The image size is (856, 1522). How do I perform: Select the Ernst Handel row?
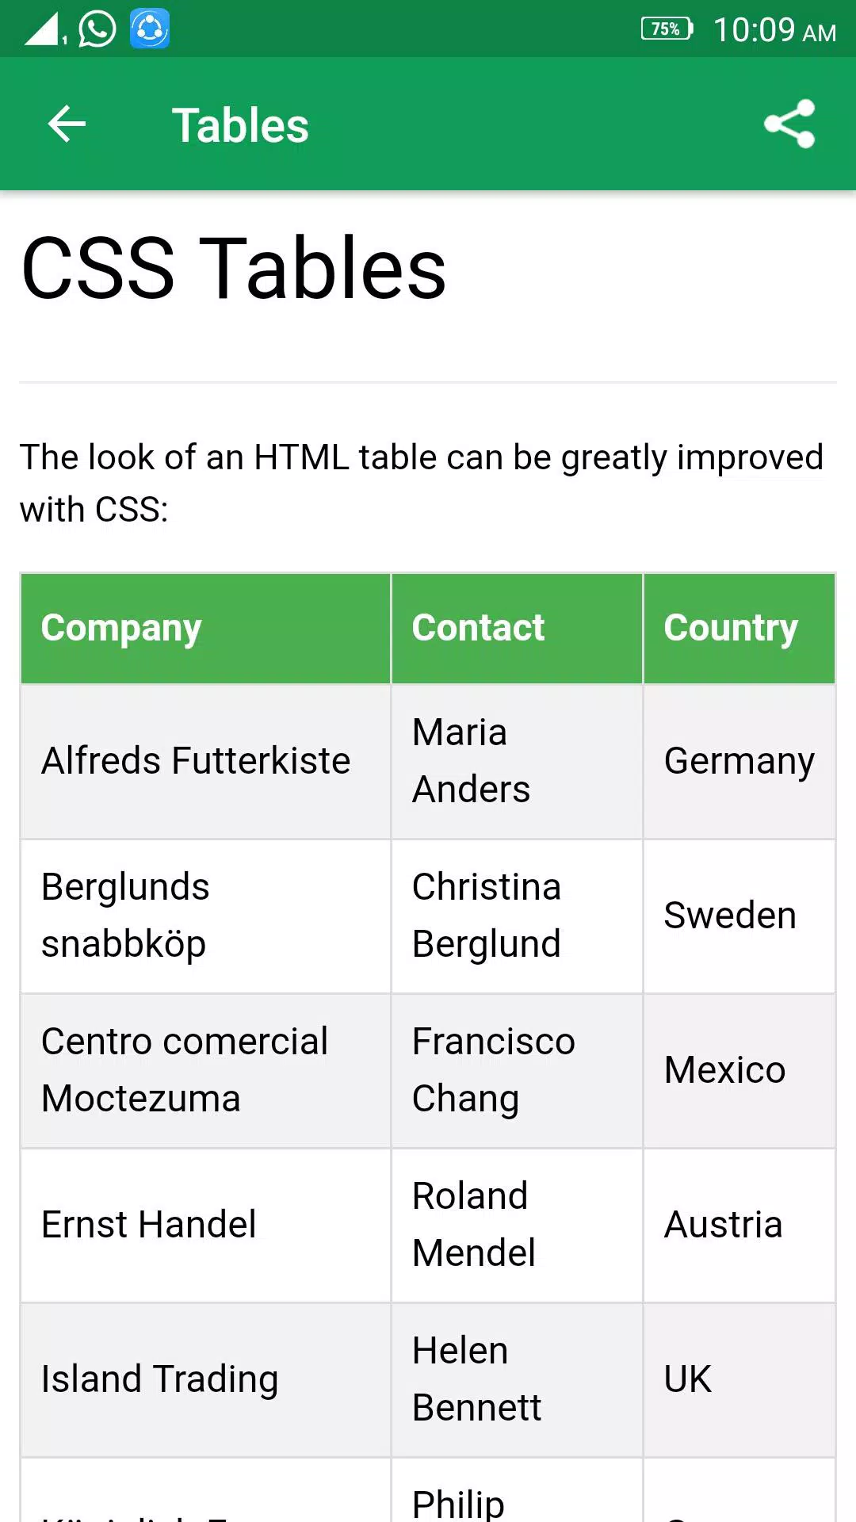[428, 1225]
